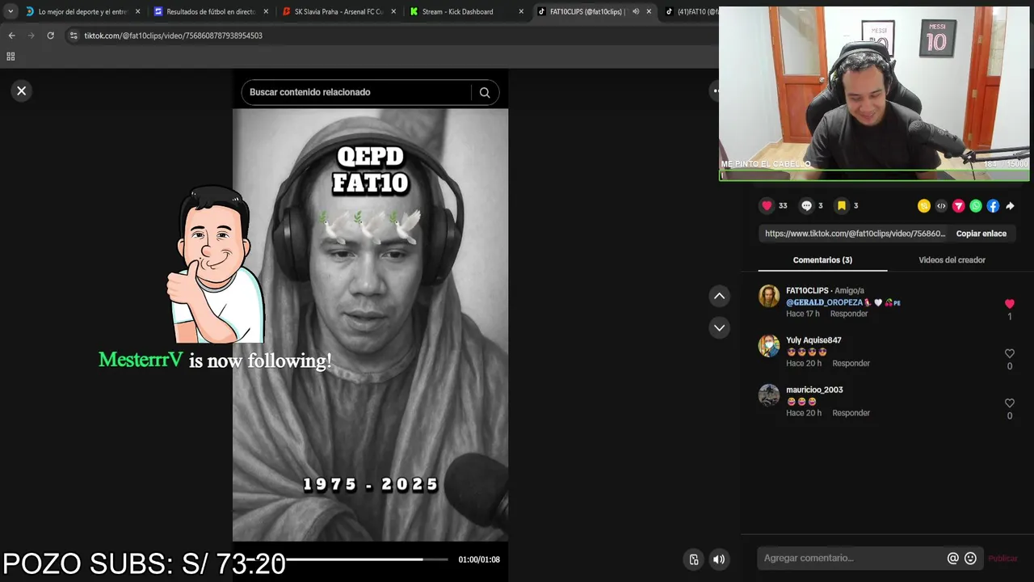Screen dimensions: 1034x582
Task: Click the embed code icon
Action: [x=941, y=206]
